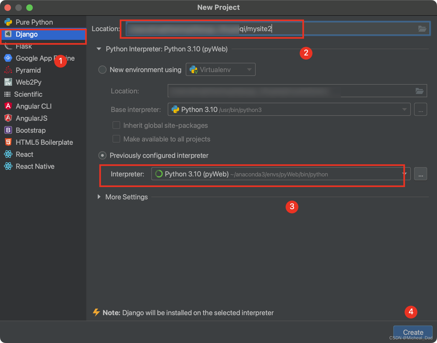Screen dimensions: 437x343
Task: Click the AngularJS label in list
Action: tap(32, 118)
